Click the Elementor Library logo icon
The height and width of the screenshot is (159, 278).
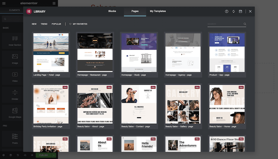click(x=29, y=11)
